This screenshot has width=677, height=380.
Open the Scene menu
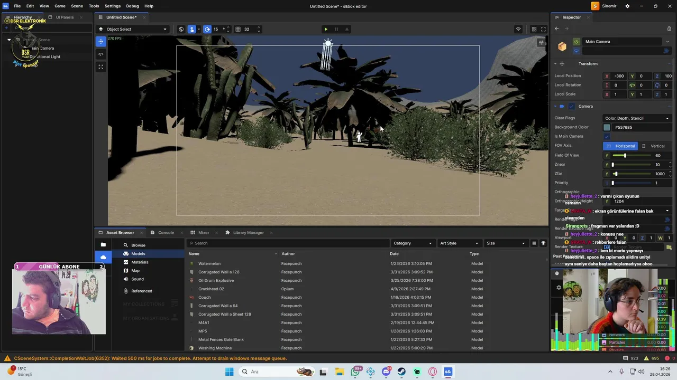coord(77,6)
